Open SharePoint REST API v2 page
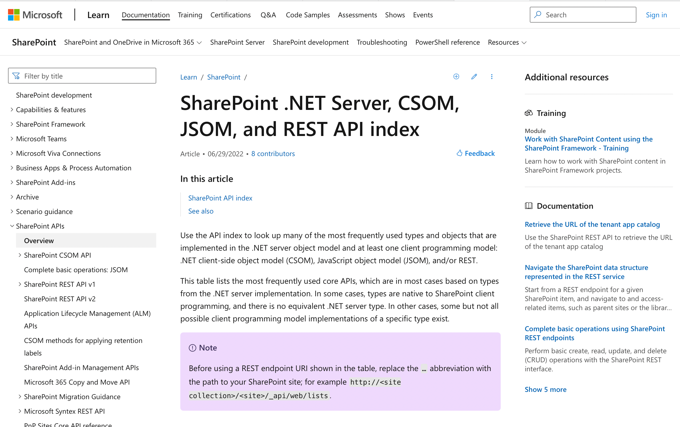Image resolution: width=680 pixels, height=427 pixels. (x=59, y=299)
